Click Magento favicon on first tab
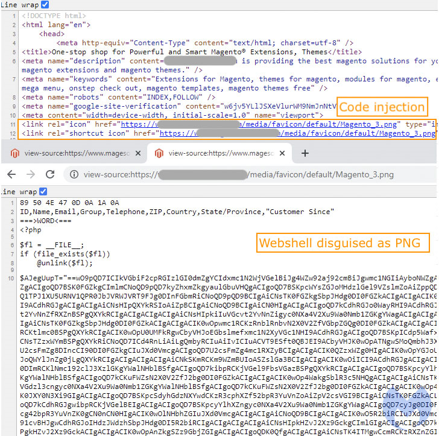This screenshot has width=439, height=436. click(x=15, y=153)
